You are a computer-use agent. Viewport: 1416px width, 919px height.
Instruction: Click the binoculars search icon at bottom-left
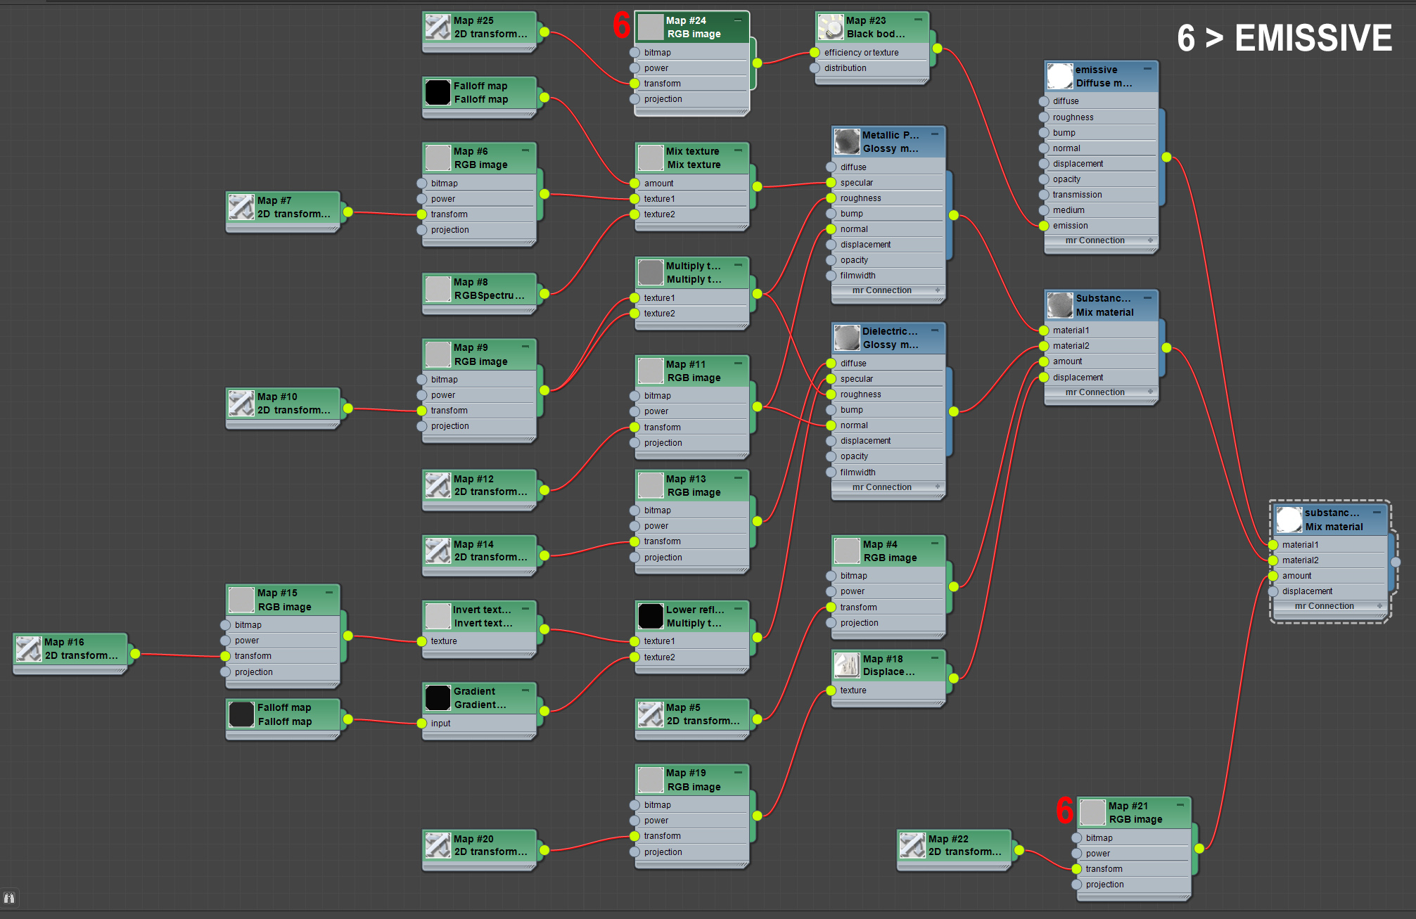[9, 898]
